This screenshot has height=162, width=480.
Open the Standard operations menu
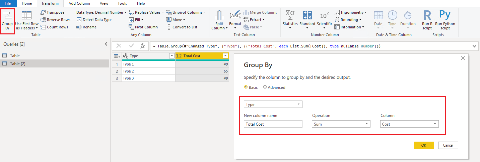307,21
